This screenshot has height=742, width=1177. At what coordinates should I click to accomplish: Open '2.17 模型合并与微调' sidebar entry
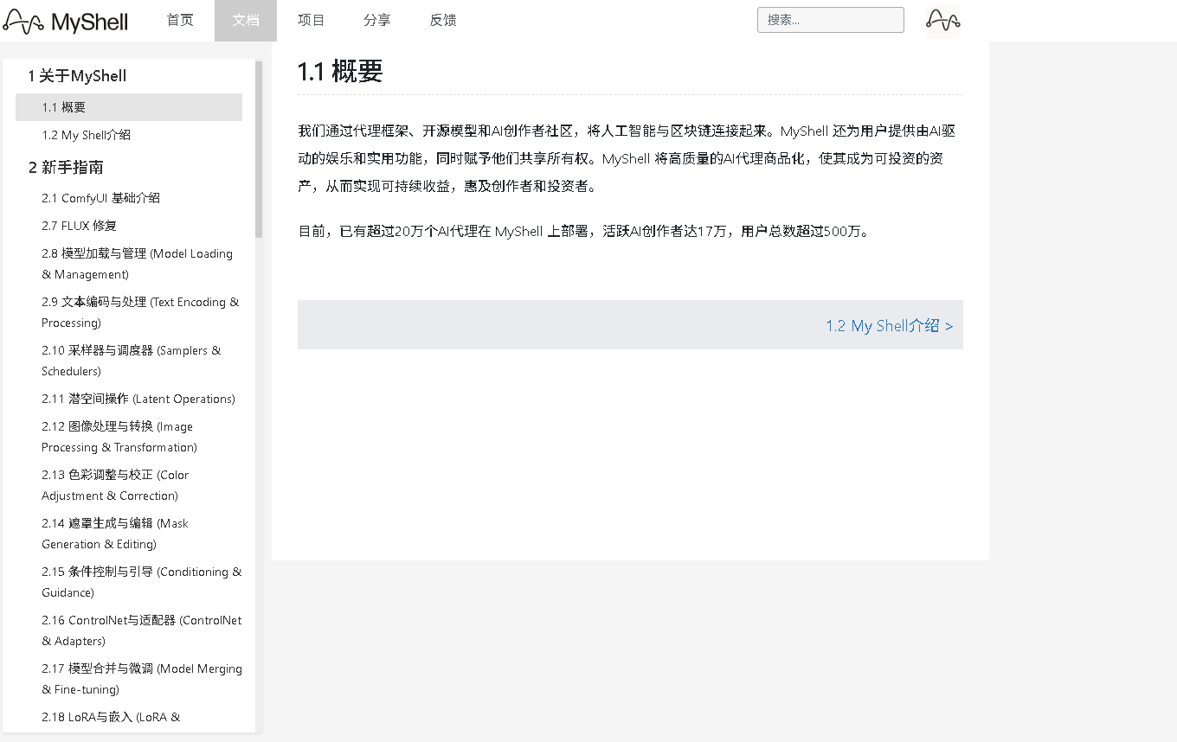142,679
